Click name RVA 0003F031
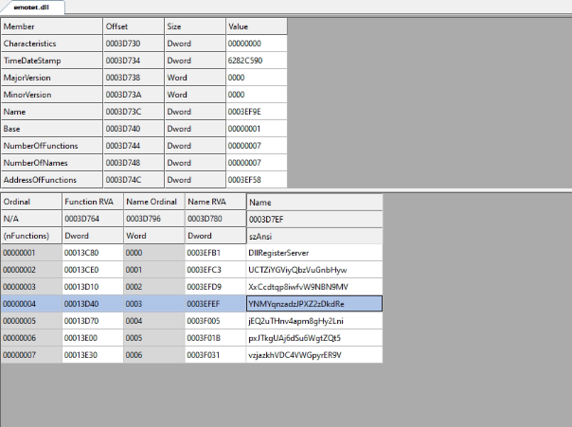This screenshot has height=427, width=572. [216, 355]
